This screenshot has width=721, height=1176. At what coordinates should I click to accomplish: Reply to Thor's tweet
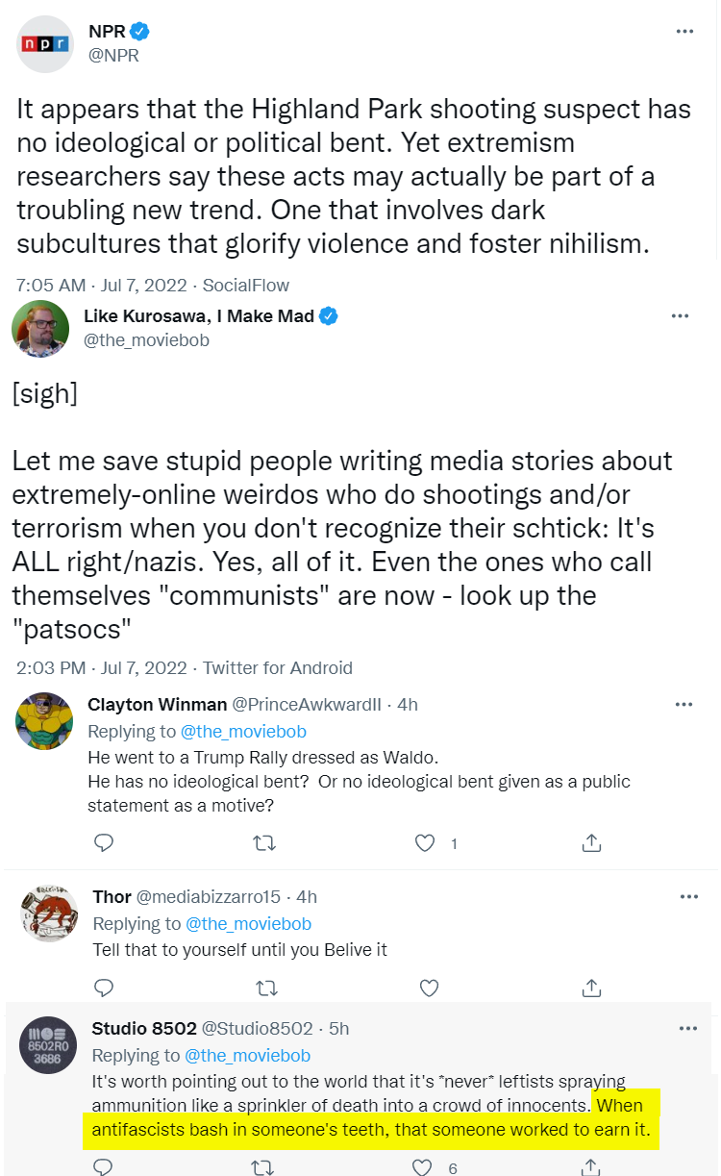tap(105, 988)
